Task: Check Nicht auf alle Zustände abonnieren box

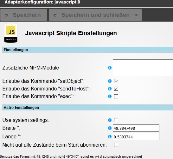Action: (116, 145)
